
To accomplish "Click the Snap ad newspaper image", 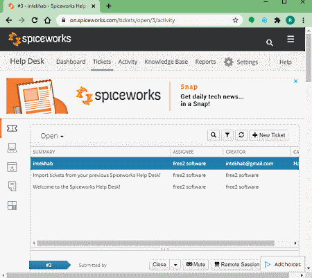I will tap(37, 96).
